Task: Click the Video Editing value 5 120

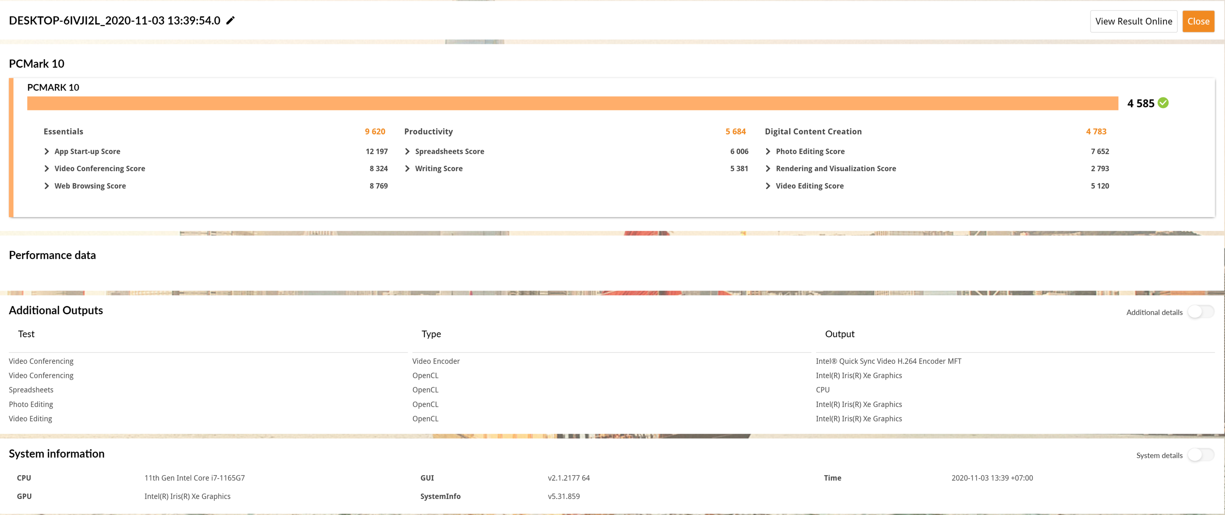Action: coord(1100,186)
